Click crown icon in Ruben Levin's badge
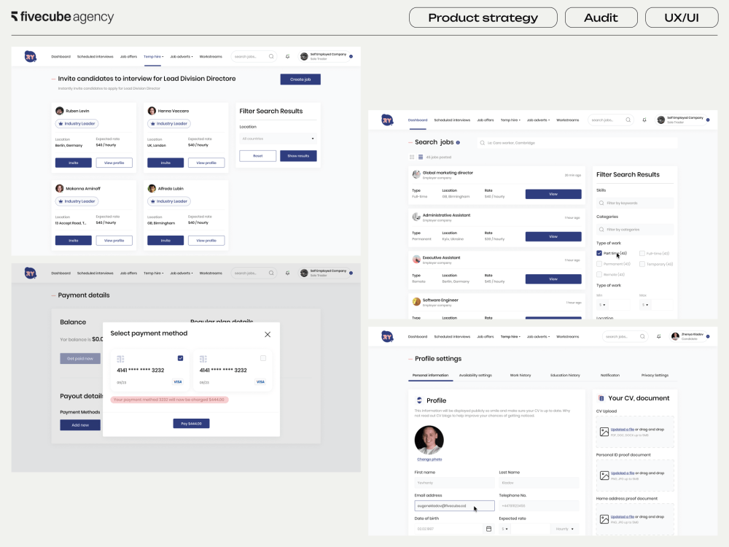729x547 pixels. (x=61, y=124)
